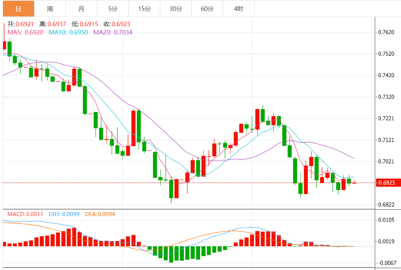Click the 0.6822 price axis label
This screenshot has height=270, width=401.
pyautogui.click(x=386, y=204)
